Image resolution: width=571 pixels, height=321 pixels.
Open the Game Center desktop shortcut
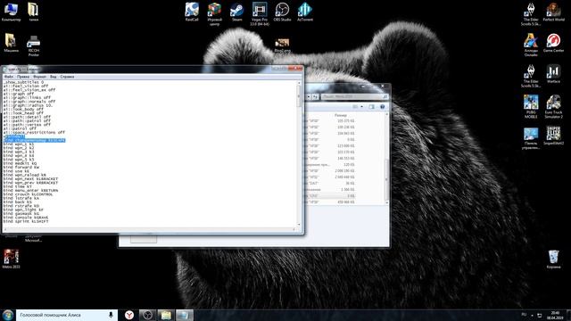pyautogui.click(x=553, y=43)
